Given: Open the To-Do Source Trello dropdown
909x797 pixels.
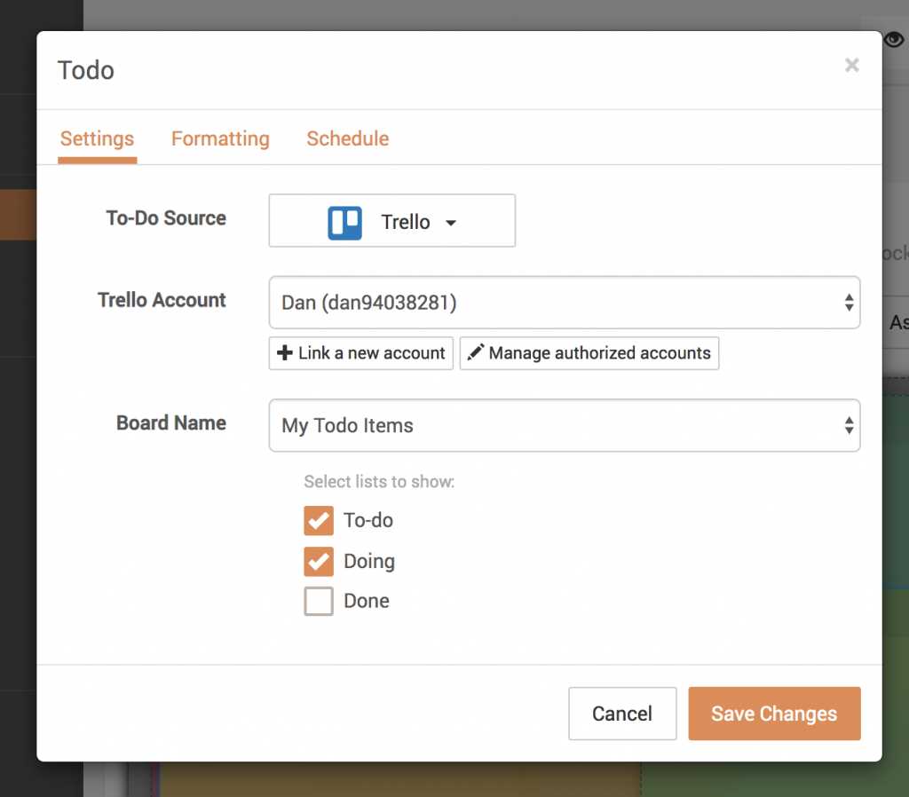Looking at the screenshot, I should point(391,221).
